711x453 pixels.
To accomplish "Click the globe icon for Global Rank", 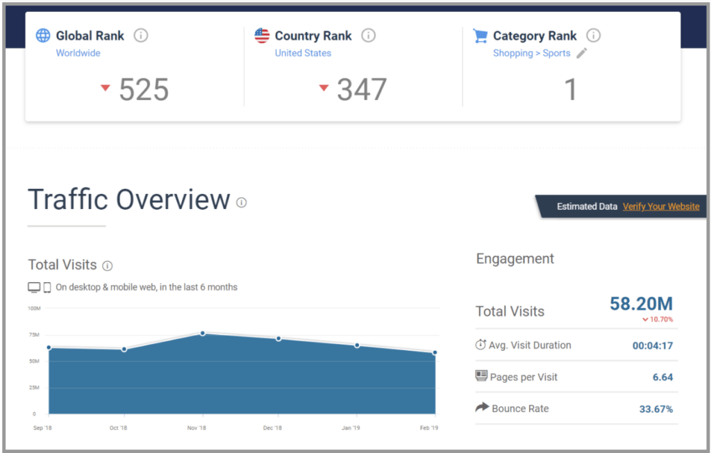I will 43,35.
